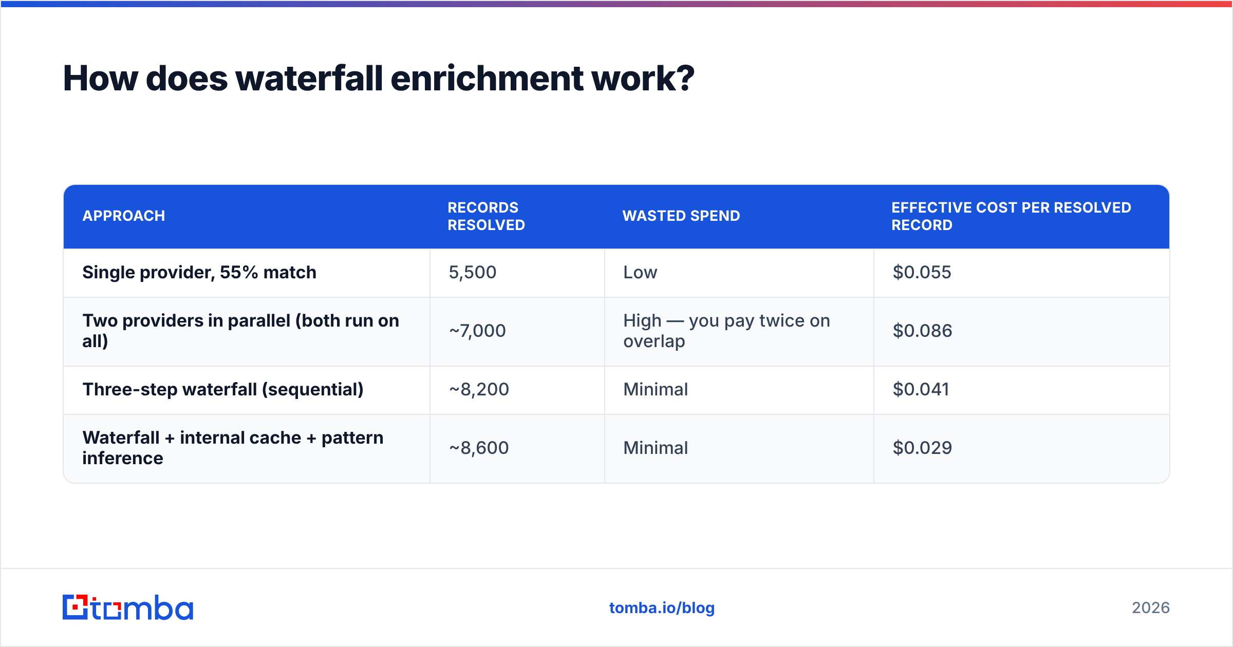This screenshot has height=647, width=1233.
Task: Select the EFFECTIVE COST PER RESOLVED RECORD header
Action: click(1011, 216)
